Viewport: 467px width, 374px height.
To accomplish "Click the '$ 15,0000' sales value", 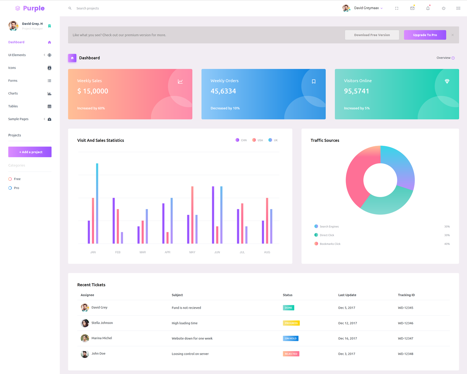I will pos(93,91).
